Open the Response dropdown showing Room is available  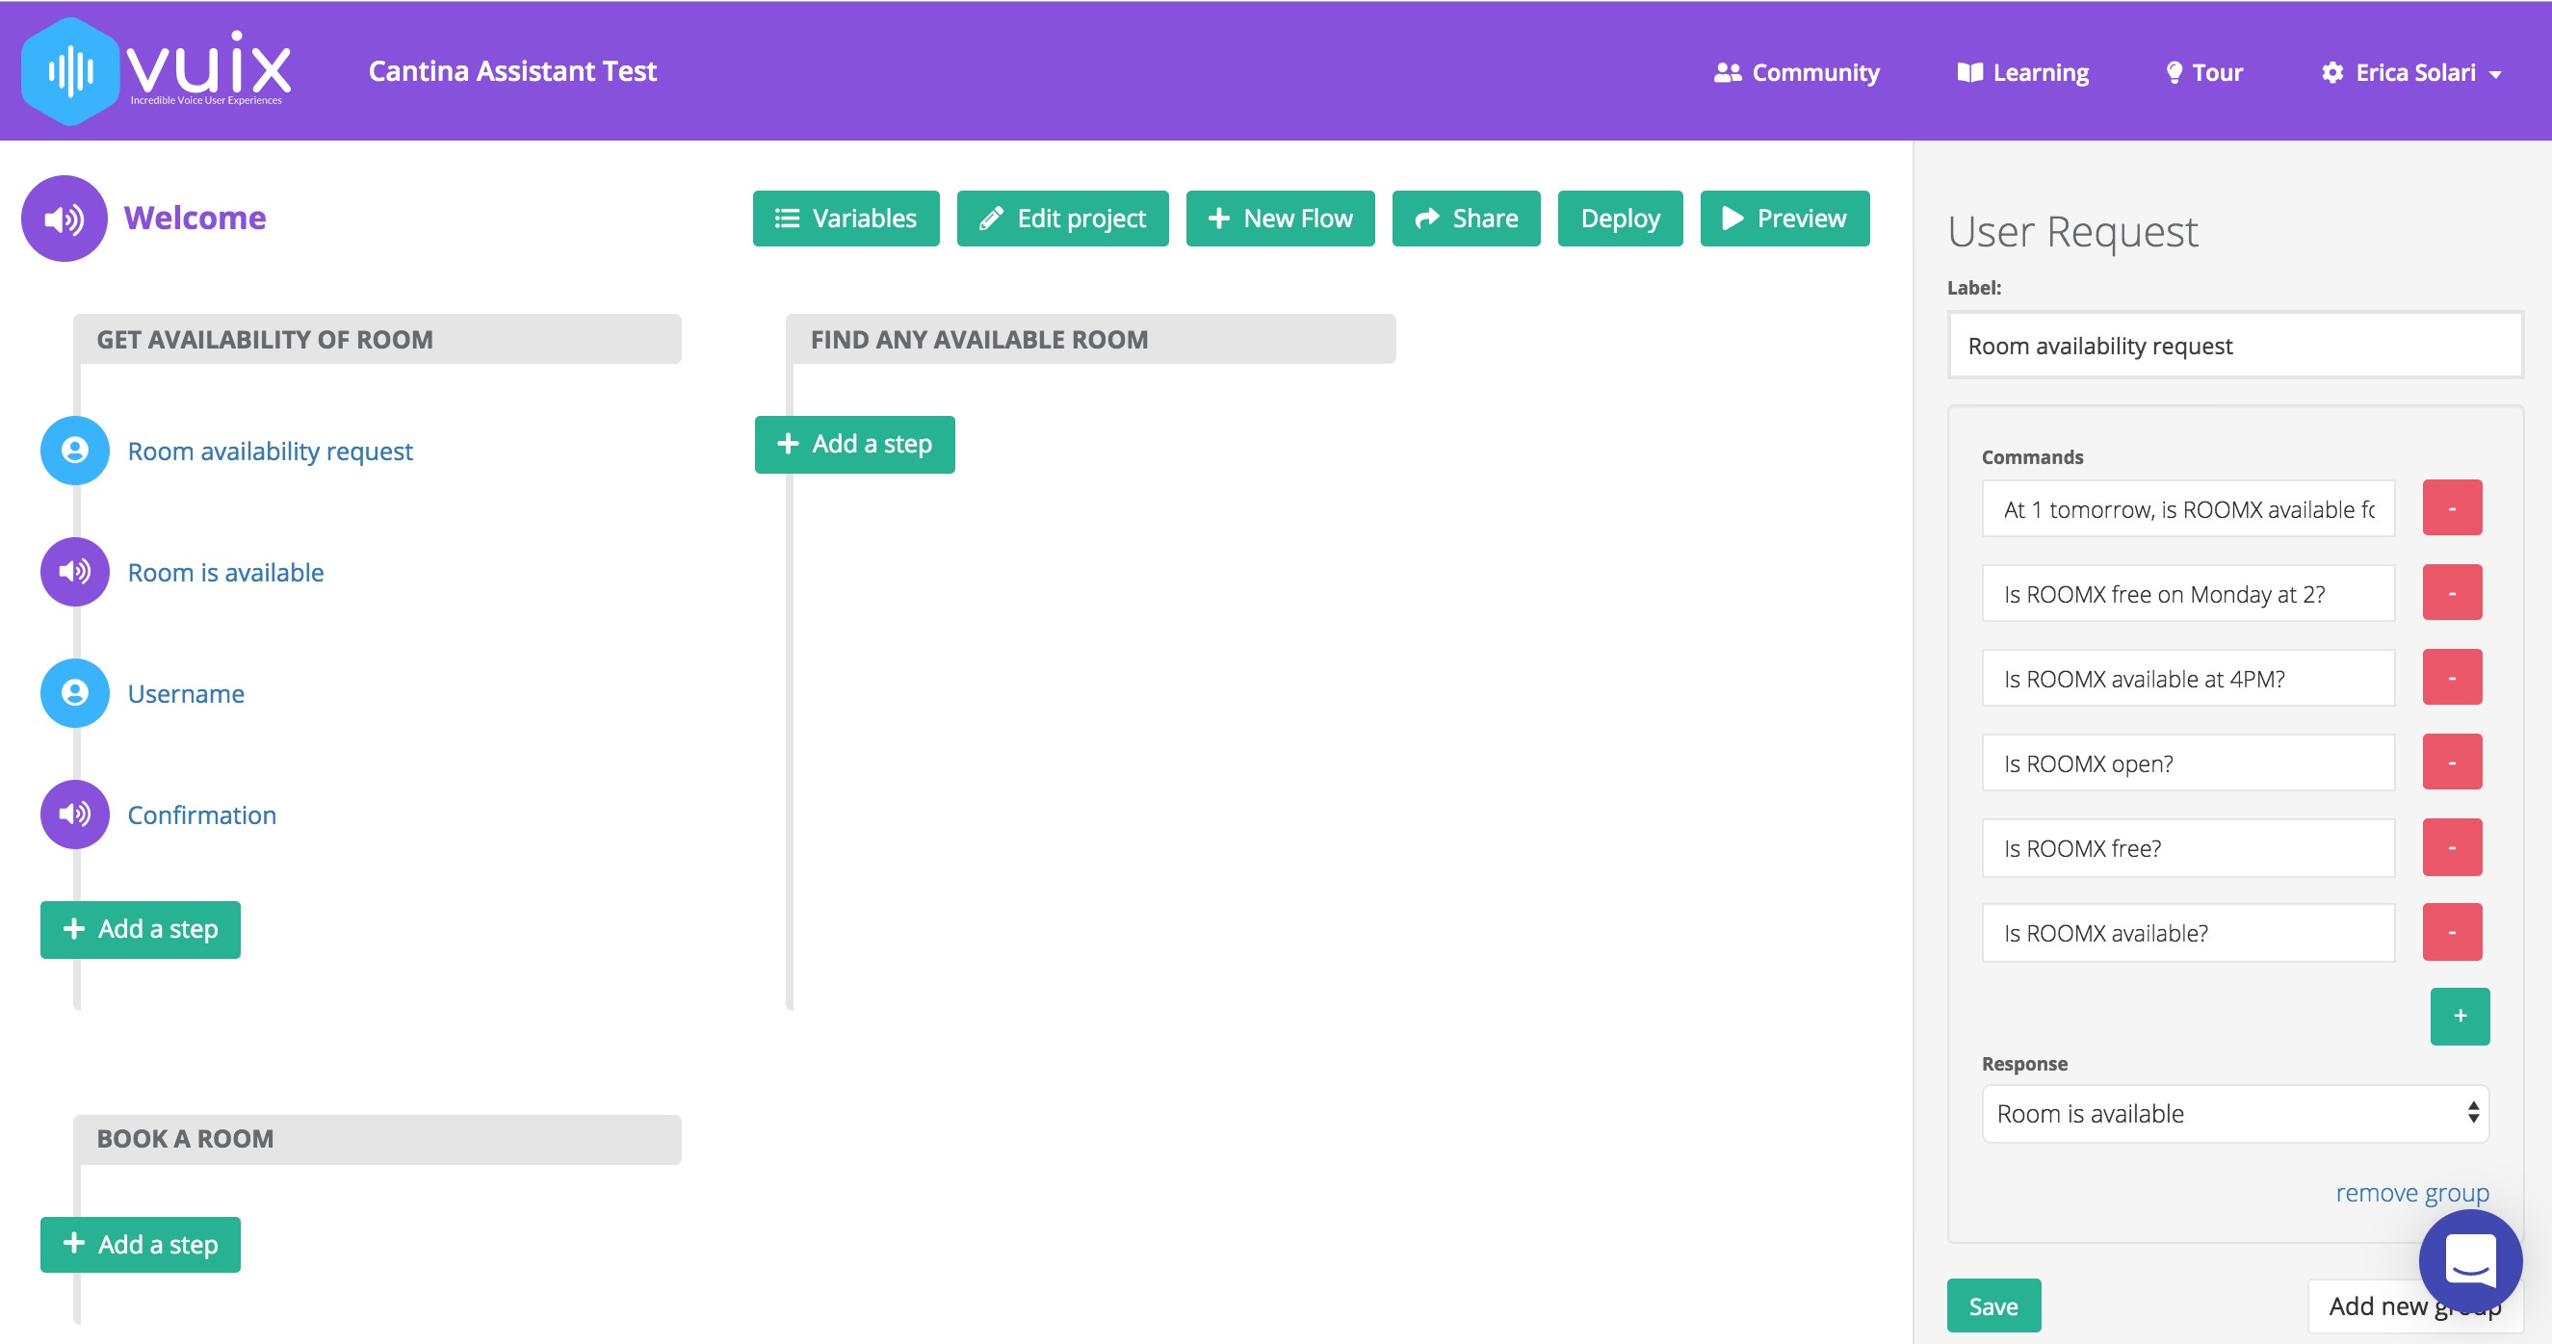coord(2235,1113)
